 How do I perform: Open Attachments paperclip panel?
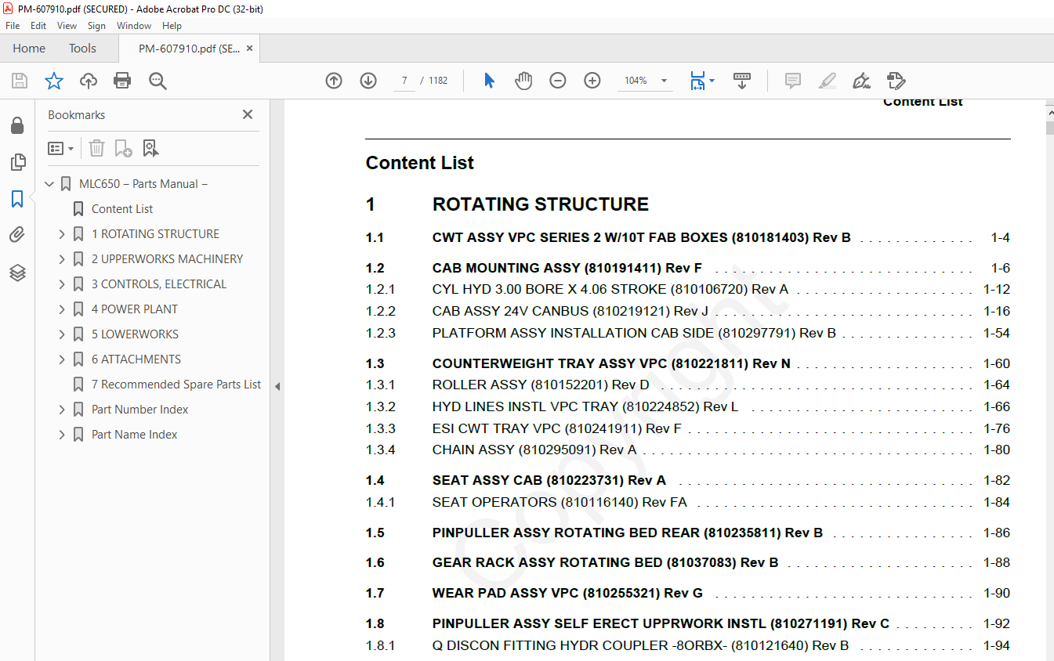coord(17,235)
